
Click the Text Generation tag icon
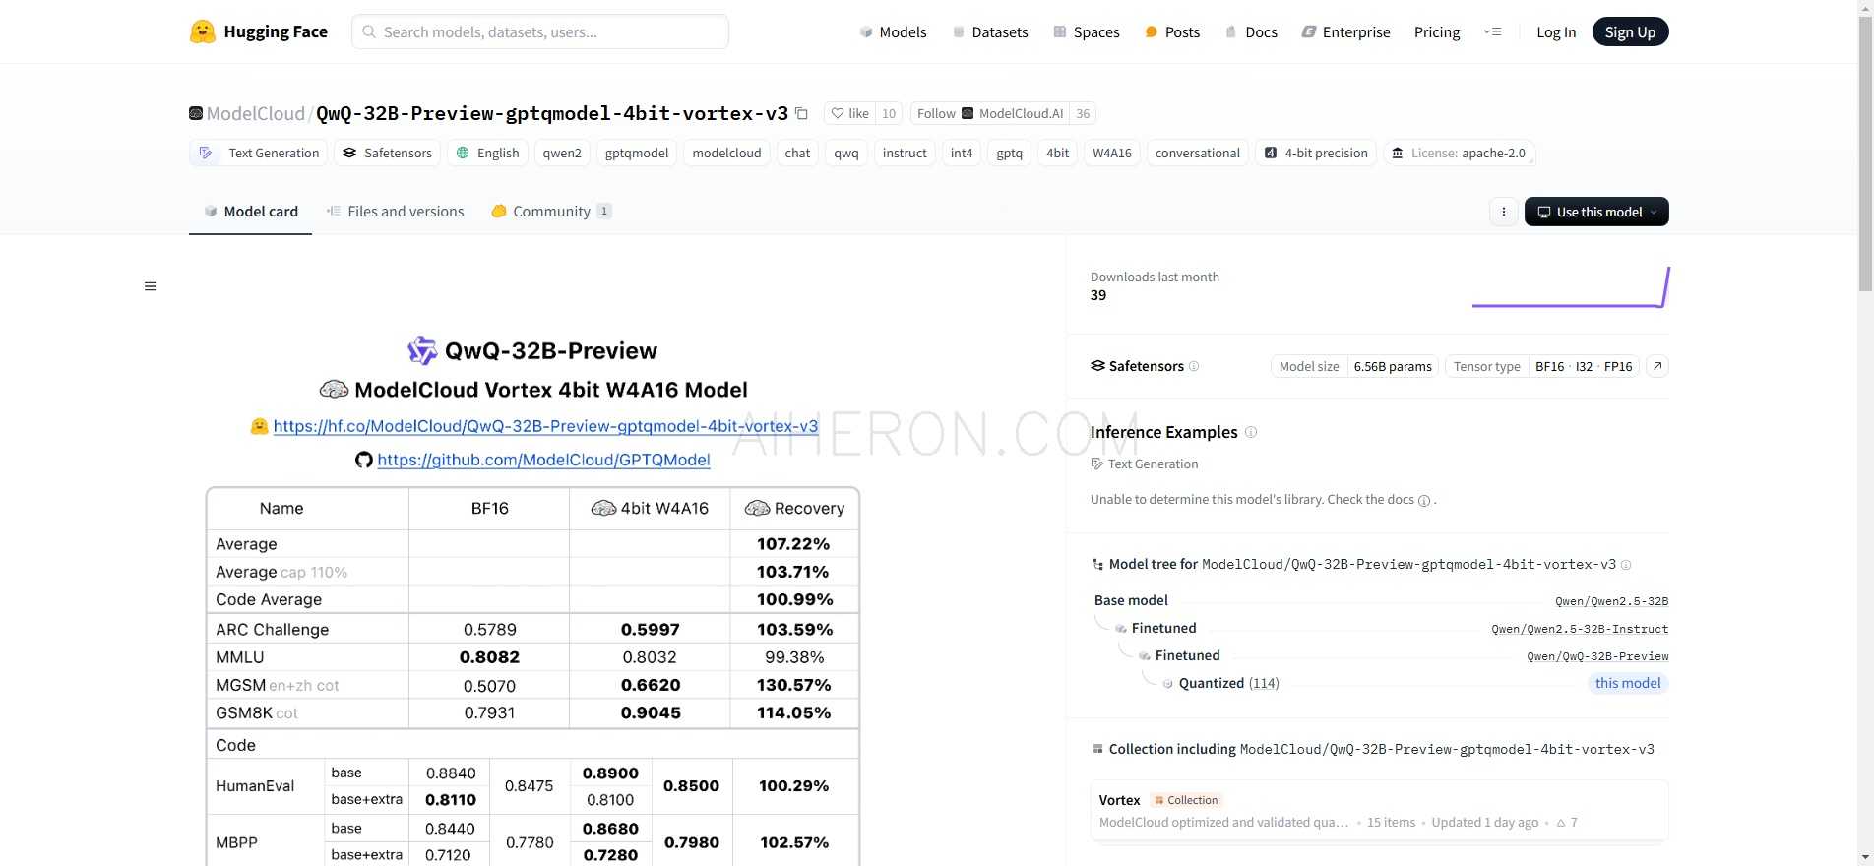206,153
